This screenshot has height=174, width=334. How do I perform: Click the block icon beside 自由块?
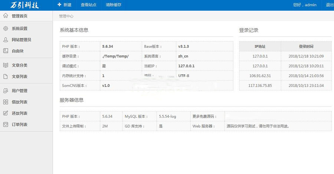pyautogui.click(x=6, y=51)
